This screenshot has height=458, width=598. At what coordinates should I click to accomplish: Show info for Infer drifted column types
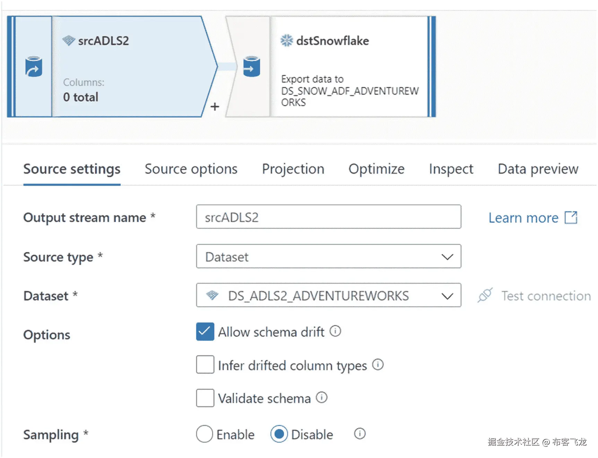tap(378, 364)
